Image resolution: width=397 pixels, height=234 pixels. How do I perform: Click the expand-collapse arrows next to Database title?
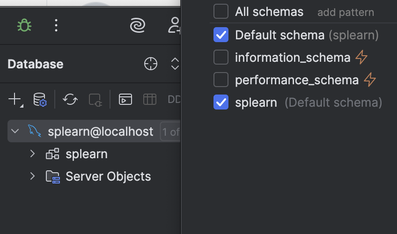tap(175, 64)
